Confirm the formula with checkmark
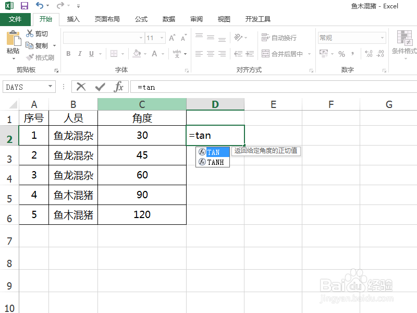The image size is (417, 313). (100, 87)
